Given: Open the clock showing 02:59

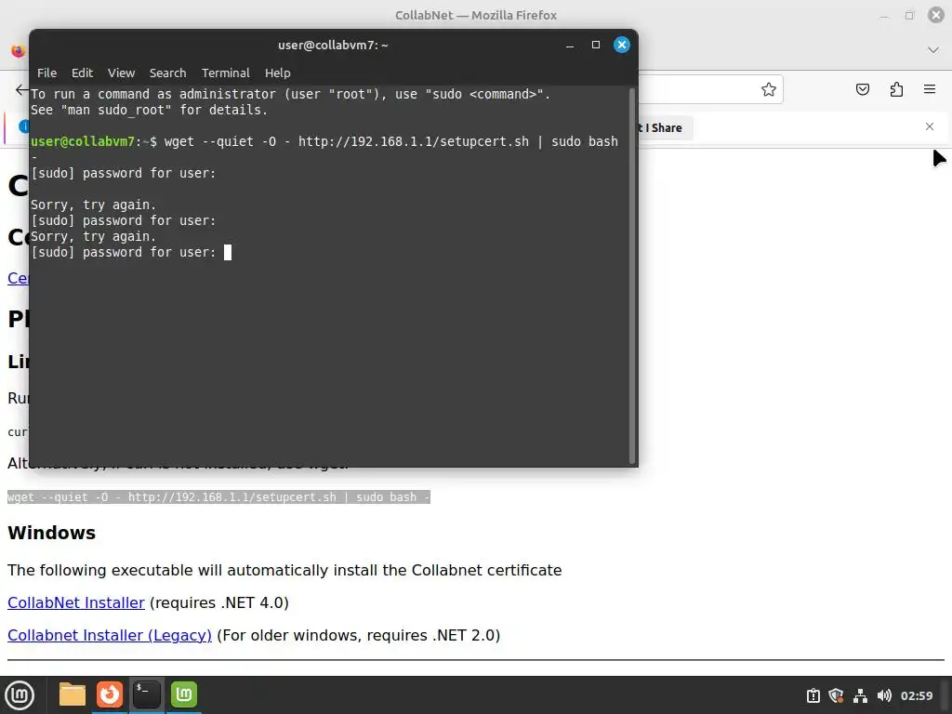Looking at the screenshot, I should tap(916, 695).
